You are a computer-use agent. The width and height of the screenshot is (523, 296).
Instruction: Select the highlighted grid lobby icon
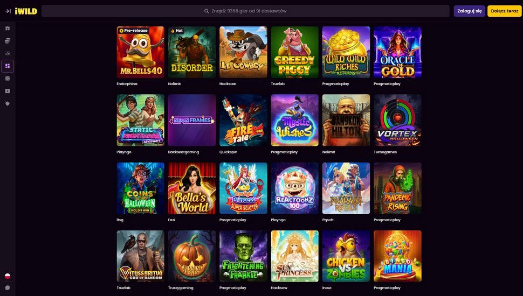tap(8, 66)
